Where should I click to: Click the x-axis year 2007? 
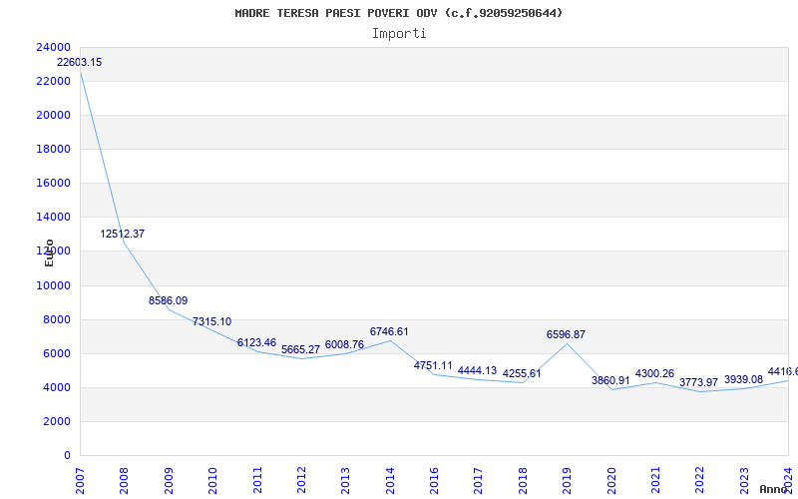click(80, 480)
